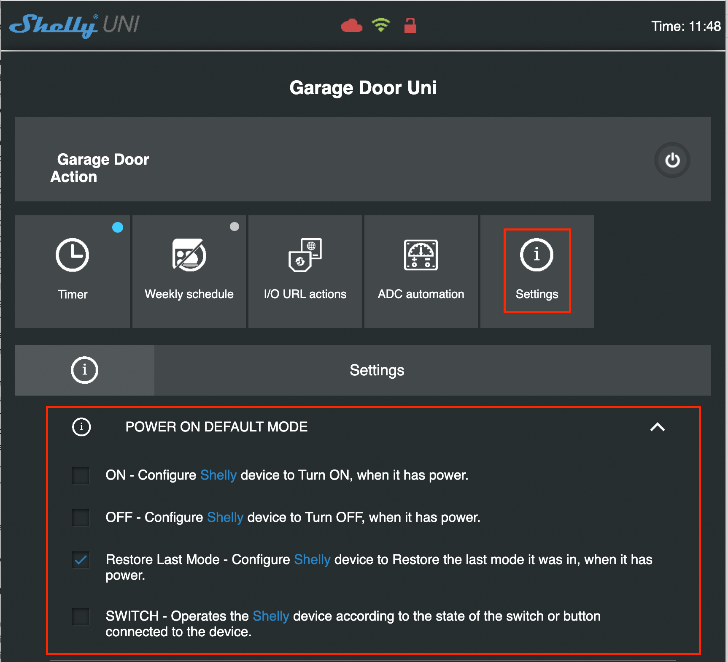
Task: Open I/O URL actions icon
Action: pyautogui.click(x=305, y=255)
